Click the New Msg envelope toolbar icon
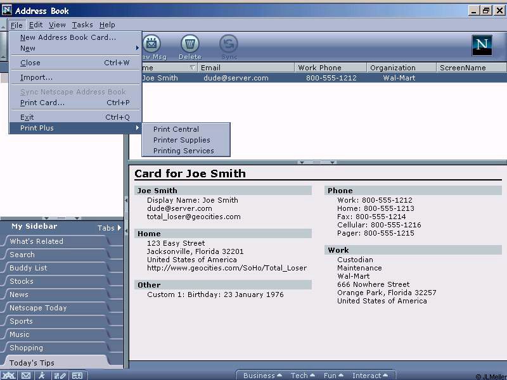Image resolution: width=507 pixels, height=380 pixels. pos(152,44)
